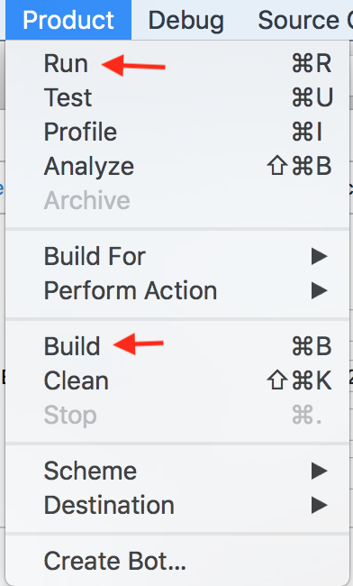Choose Create Bot… menu item

click(177, 561)
